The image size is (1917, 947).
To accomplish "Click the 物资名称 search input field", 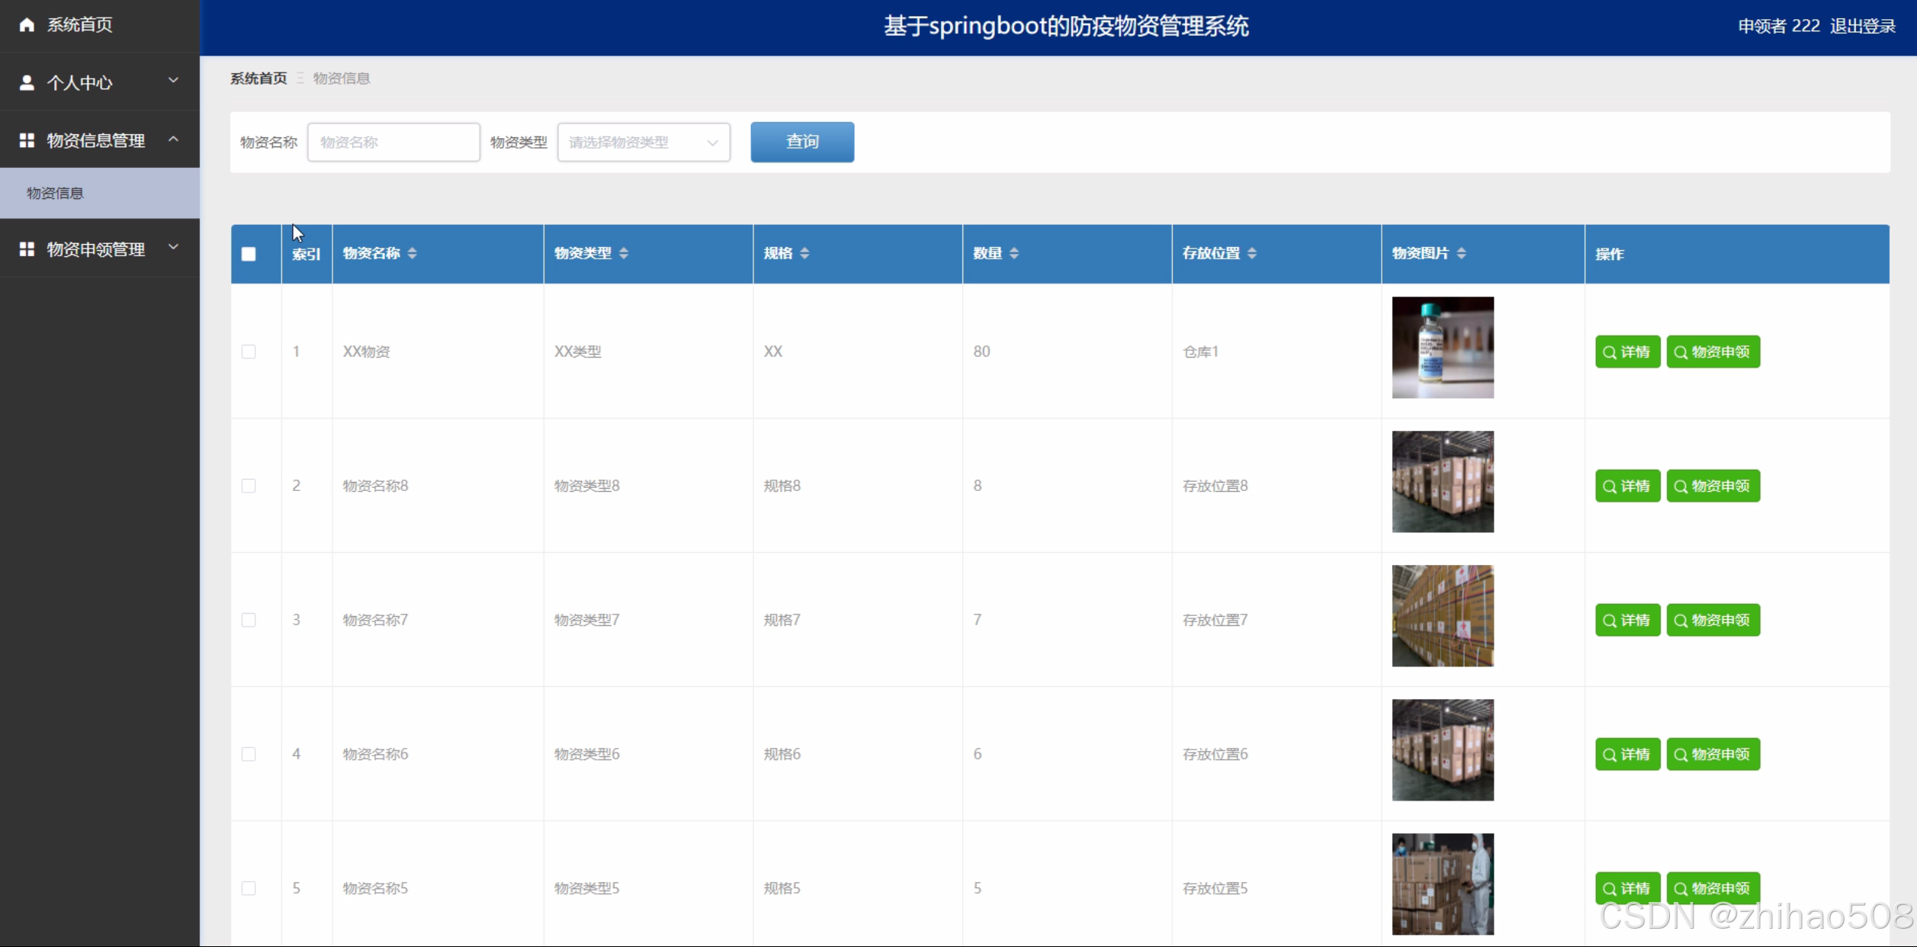I will [393, 142].
